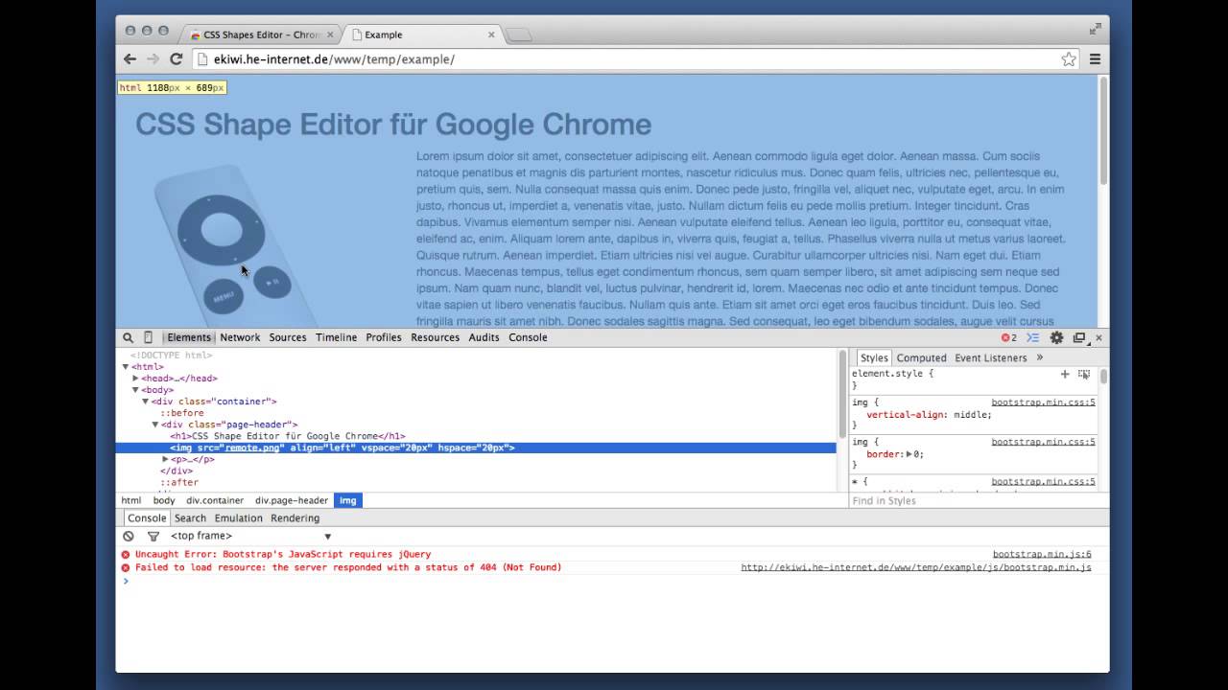Image resolution: width=1228 pixels, height=690 pixels.
Task: Expand the border property triangle in Styles
Action: pos(909,454)
